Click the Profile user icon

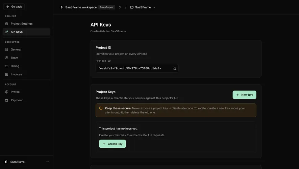coord(7,92)
